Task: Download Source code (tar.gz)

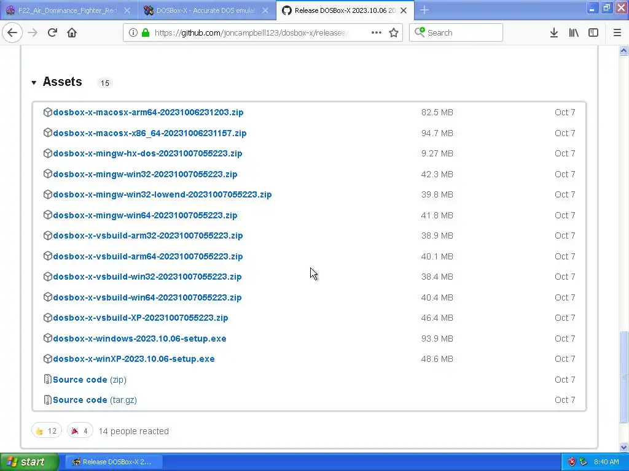Action: click(95, 400)
